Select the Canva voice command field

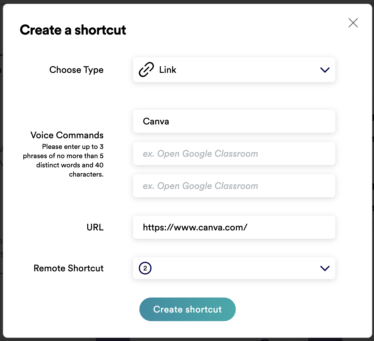pyautogui.click(x=234, y=121)
